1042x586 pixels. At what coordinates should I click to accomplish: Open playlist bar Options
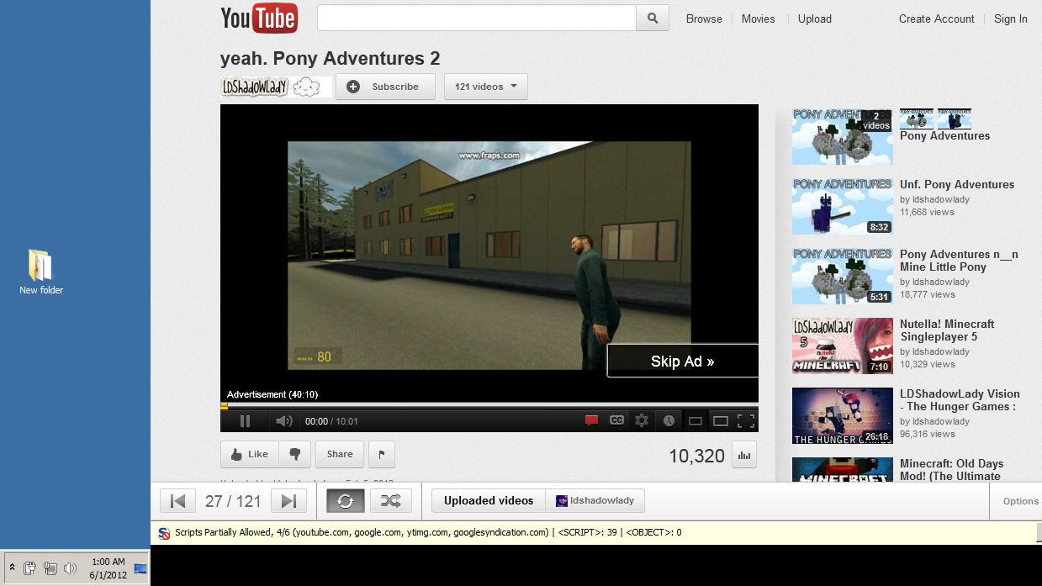tap(1021, 501)
